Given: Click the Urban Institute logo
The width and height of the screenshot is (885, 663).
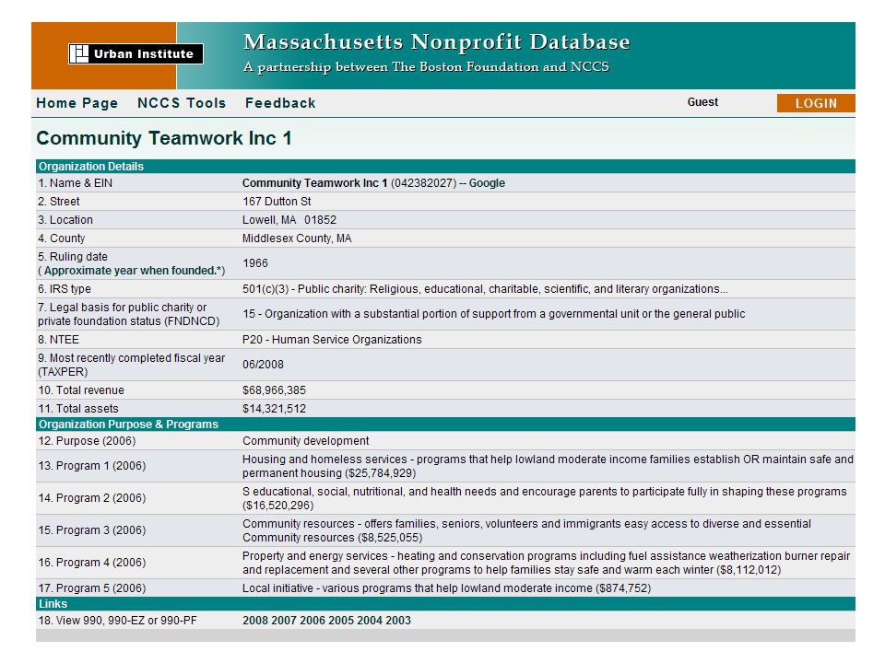Looking at the screenshot, I should tap(136, 53).
